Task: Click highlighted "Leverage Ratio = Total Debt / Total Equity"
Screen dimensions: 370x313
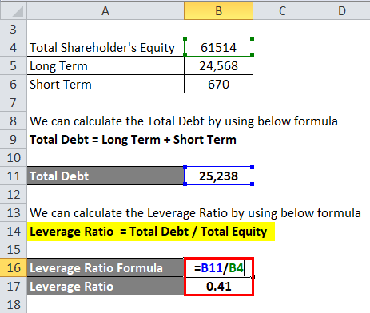Action: coord(151,232)
